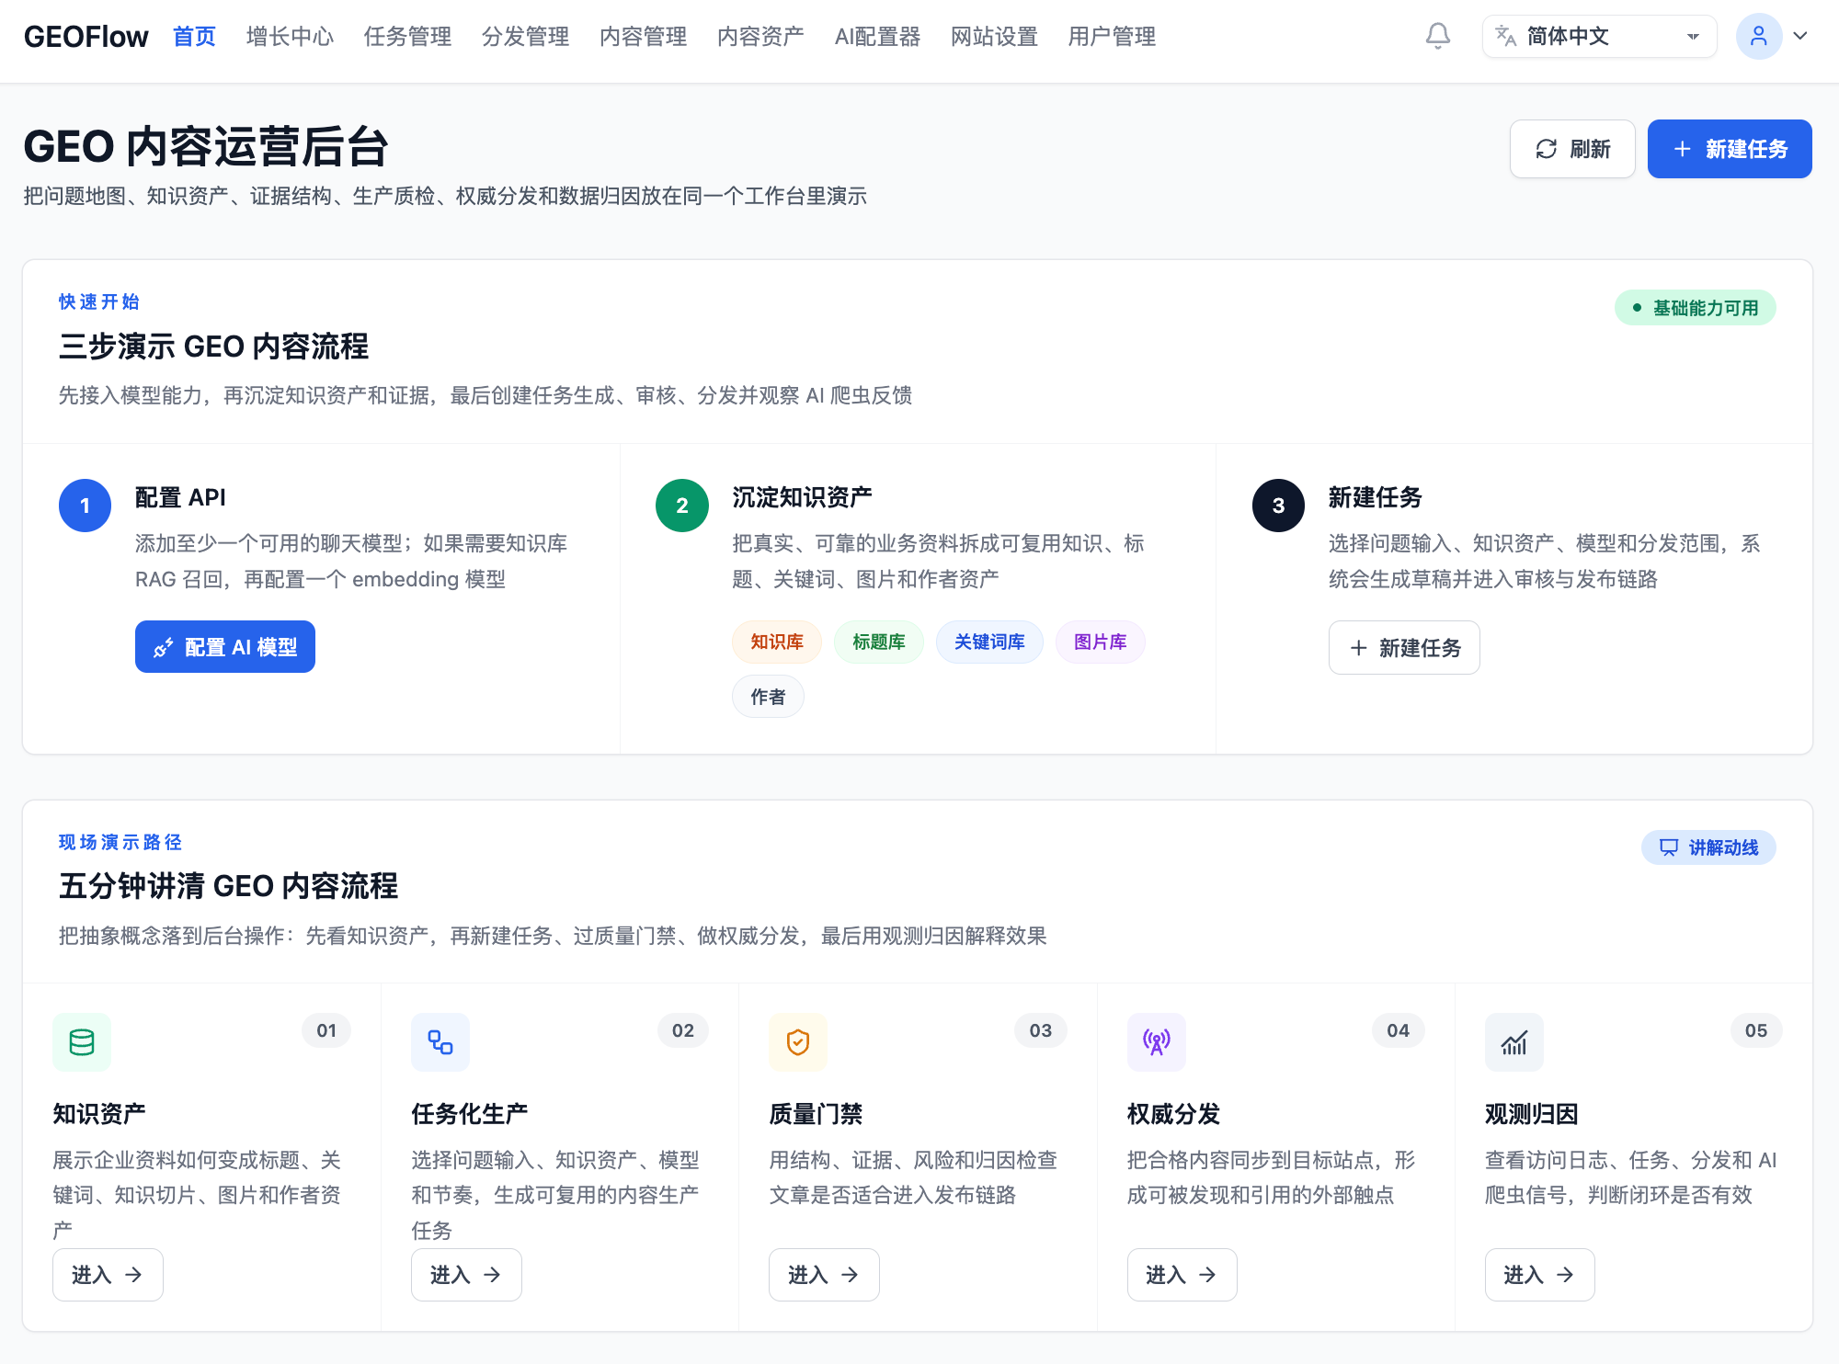Open the notification bell icon

pyautogui.click(x=1437, y=37)
